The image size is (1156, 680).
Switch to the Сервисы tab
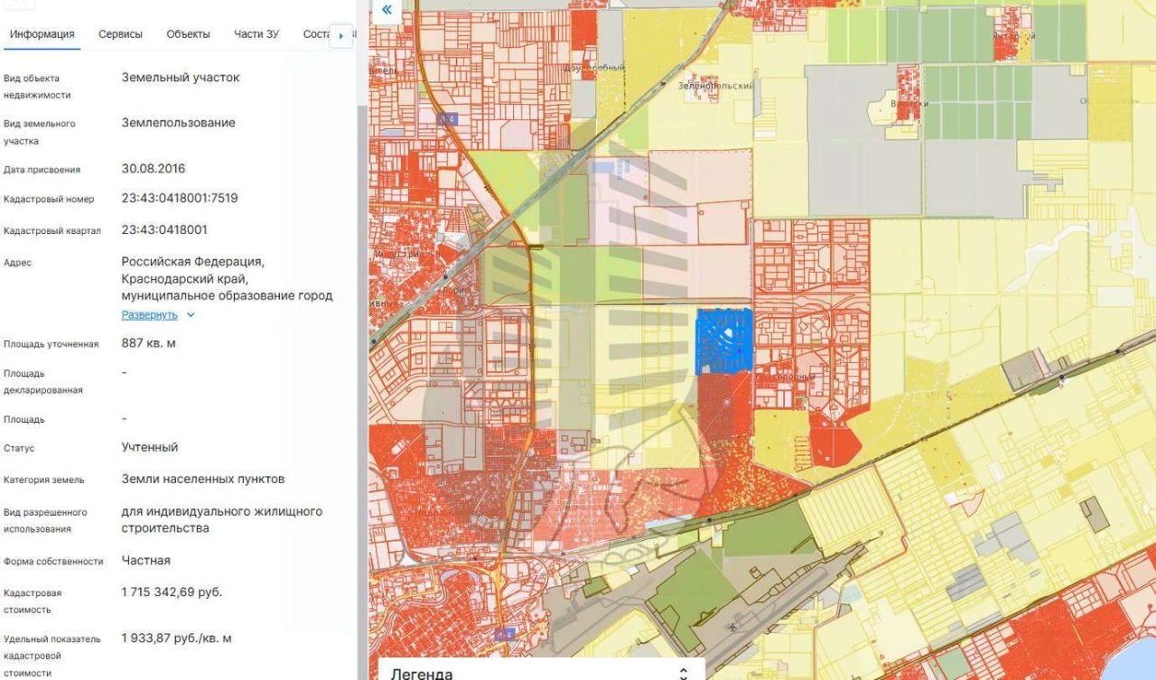[120, 34]
